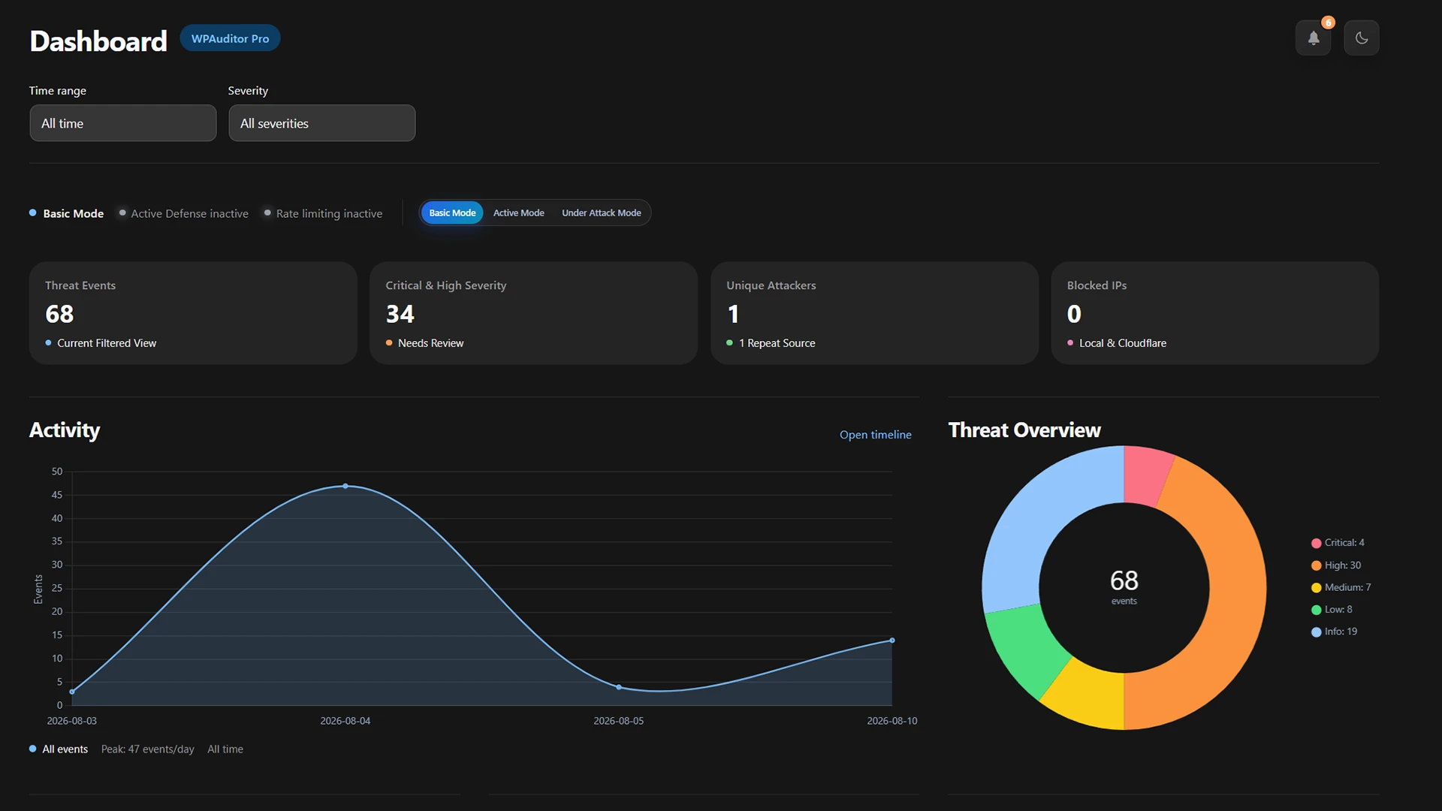Open the Time range dropdown
Screen dimensions: 1442x811
123,123
